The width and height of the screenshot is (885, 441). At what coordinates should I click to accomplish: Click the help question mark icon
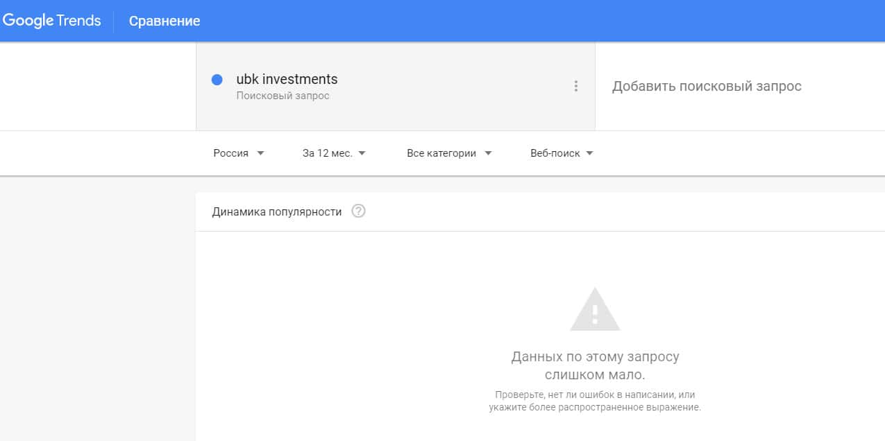click(358, 211)
